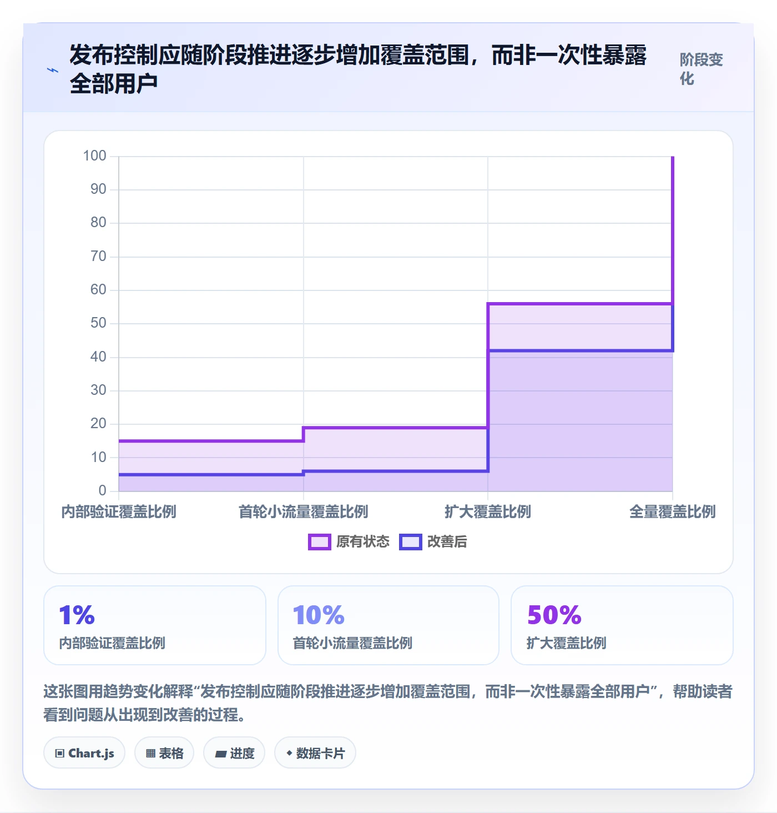Click the 扩大覆盖比例 x-axis label
777x813 pixels.
coord(488,511)
